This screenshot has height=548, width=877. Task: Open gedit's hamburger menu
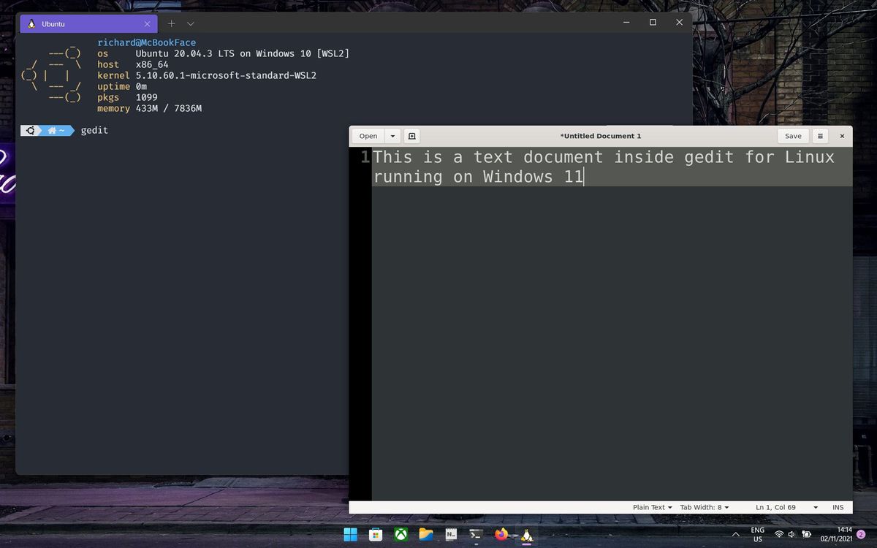(820, 136)
